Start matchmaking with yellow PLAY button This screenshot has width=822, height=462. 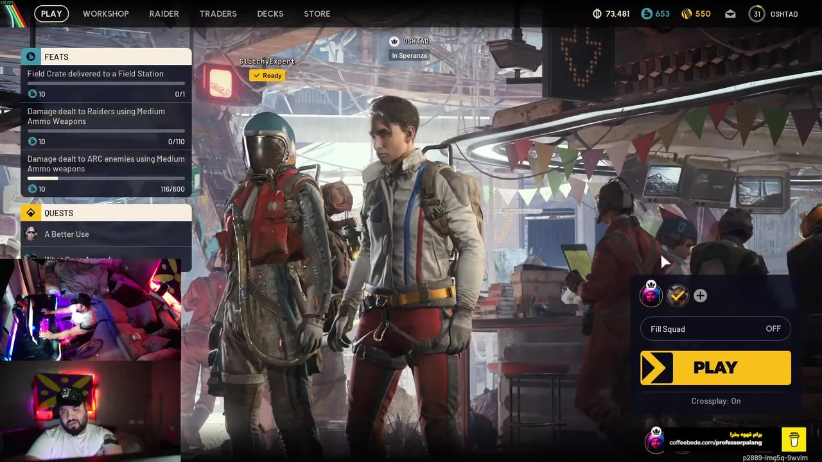coord(715,368)
